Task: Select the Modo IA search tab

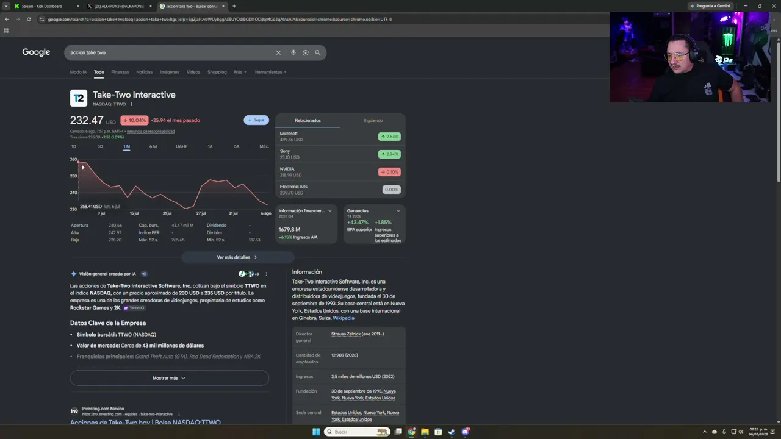Action: point(78,72)
